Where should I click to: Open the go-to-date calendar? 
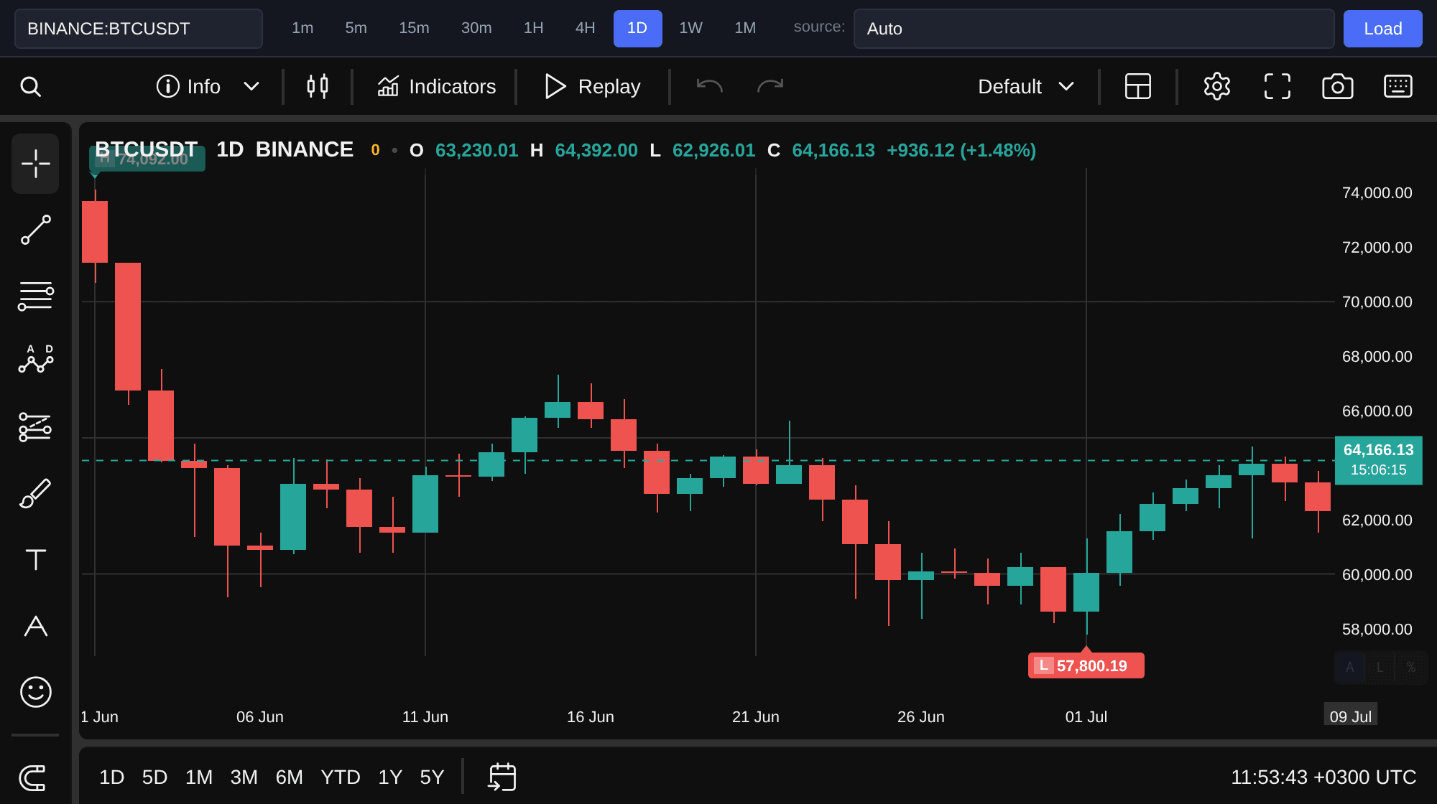(502, 777)
